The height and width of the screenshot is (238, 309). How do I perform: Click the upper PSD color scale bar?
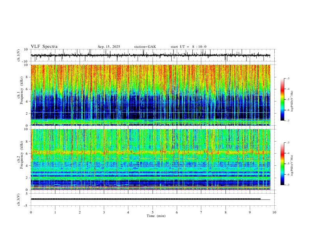(x=282, y=100)
